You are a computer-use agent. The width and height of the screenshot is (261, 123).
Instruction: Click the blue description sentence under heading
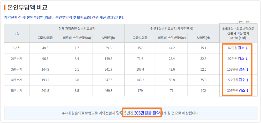coord(64,17)
